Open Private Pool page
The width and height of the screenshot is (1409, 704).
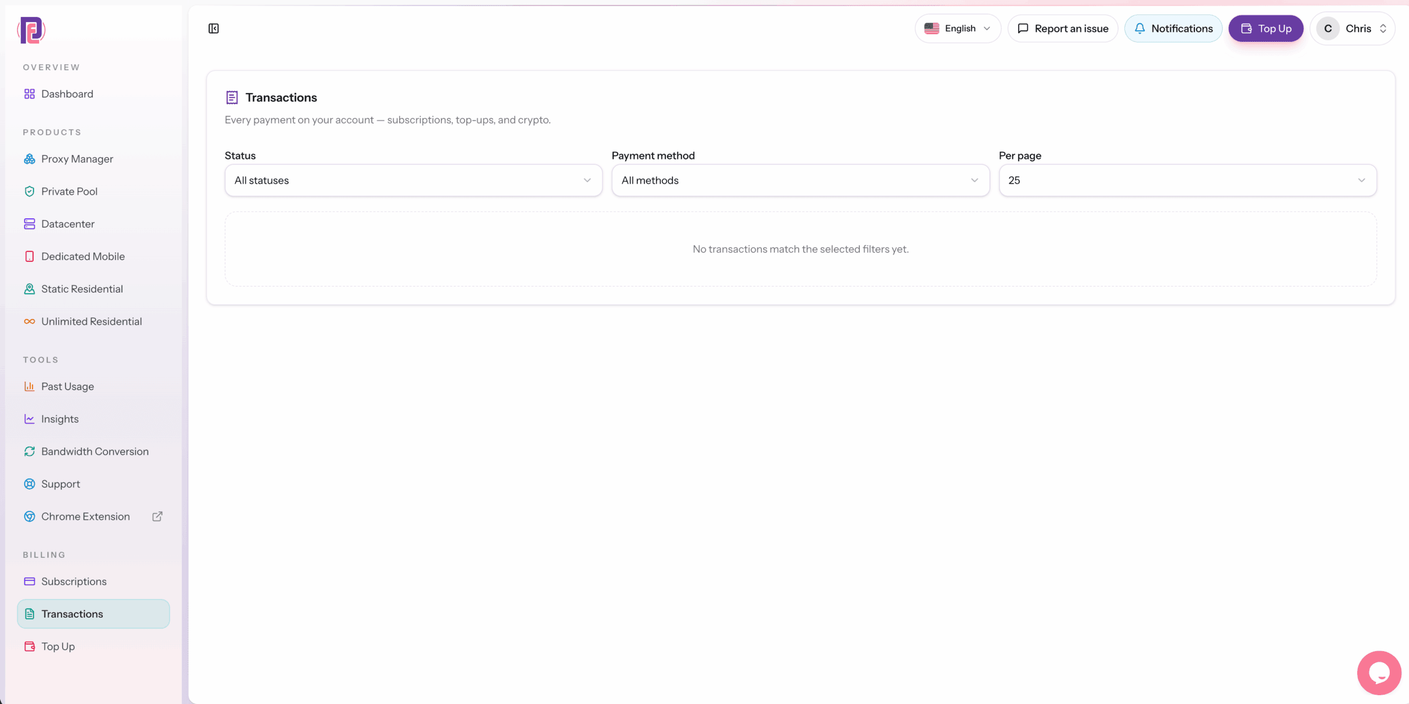click(94, 191)
